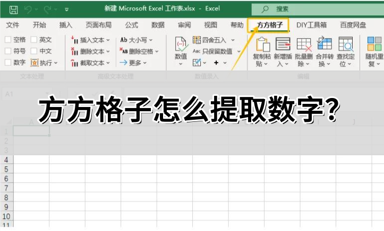Image resolution: width=384 pixels, height=231 pixels.
Task: Click the 查找定位 magnifier icon
Action: pos(346,44)
